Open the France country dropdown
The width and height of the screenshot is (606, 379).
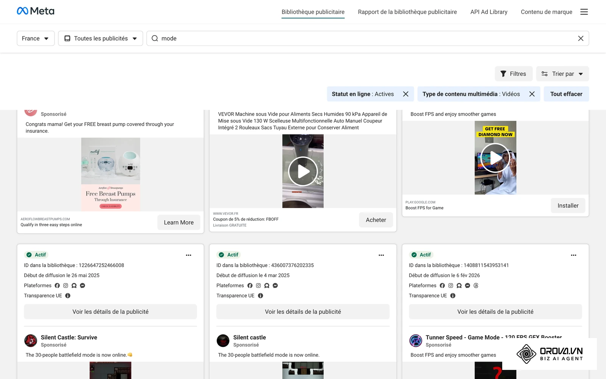pyautogui.click(x=36, y=38)
